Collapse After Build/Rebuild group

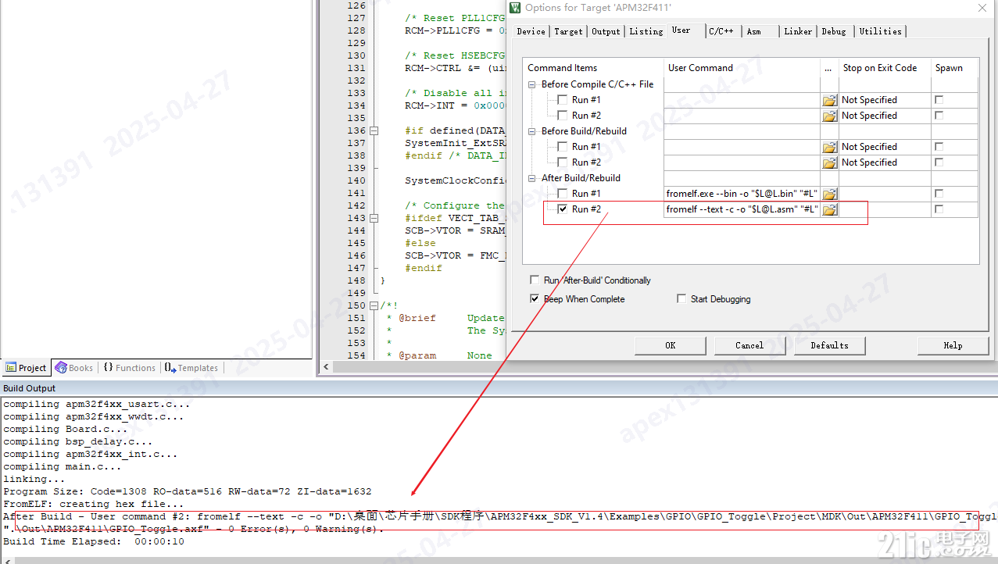533,178
